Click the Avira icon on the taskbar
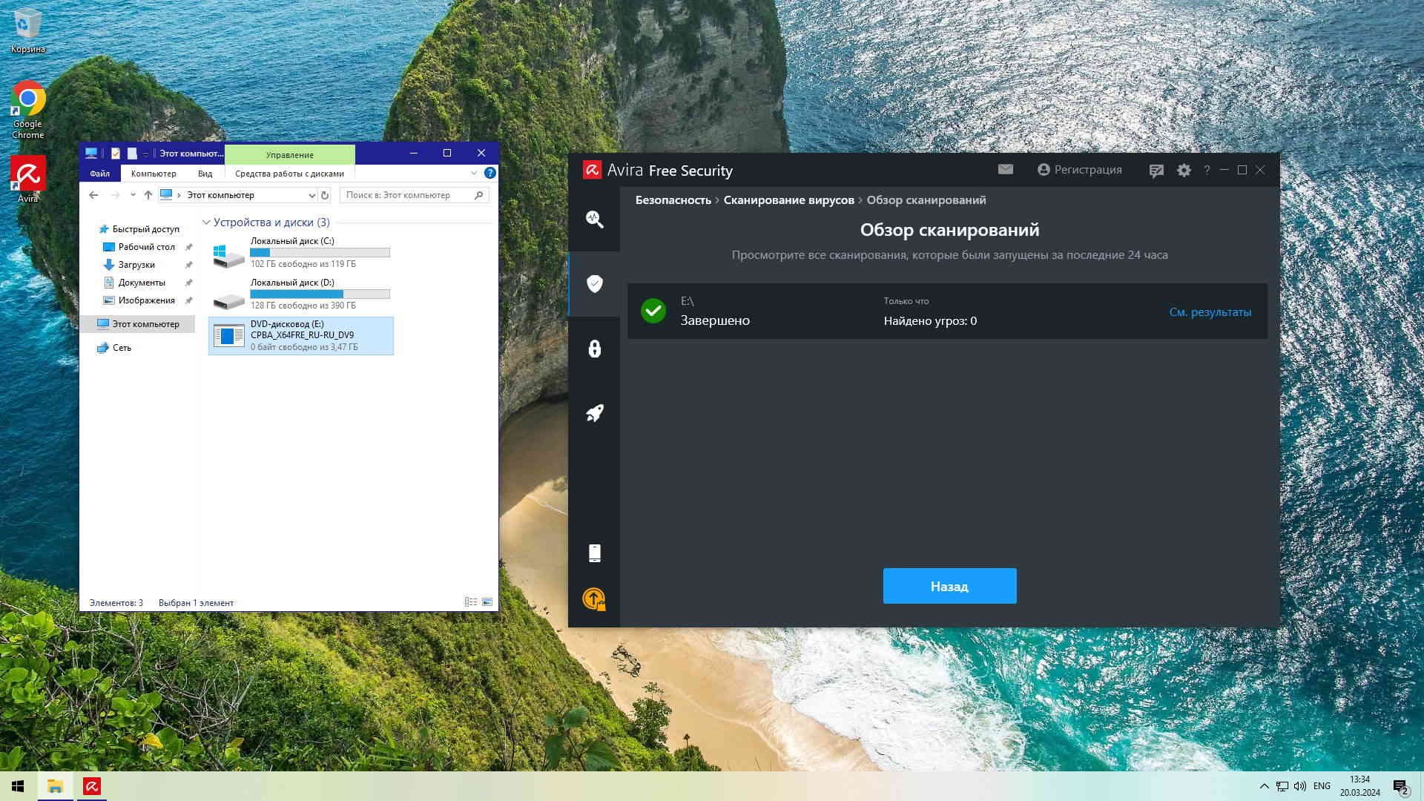Image resolution: width=1424 pixels, height=801 pixels. 92,786
